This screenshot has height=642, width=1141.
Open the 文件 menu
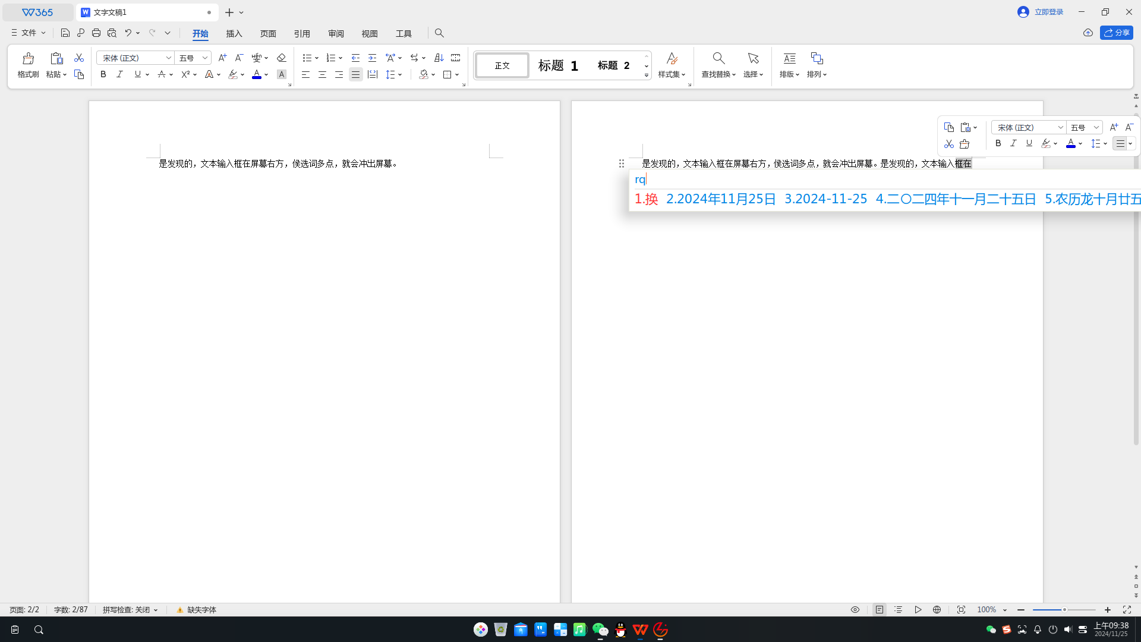pos(28,33)
